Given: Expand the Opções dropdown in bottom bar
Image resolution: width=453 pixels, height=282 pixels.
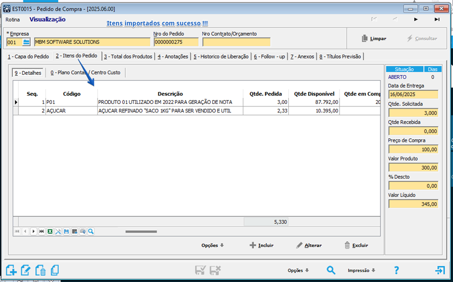Looking at the screenshot, I should coord(299,270).
